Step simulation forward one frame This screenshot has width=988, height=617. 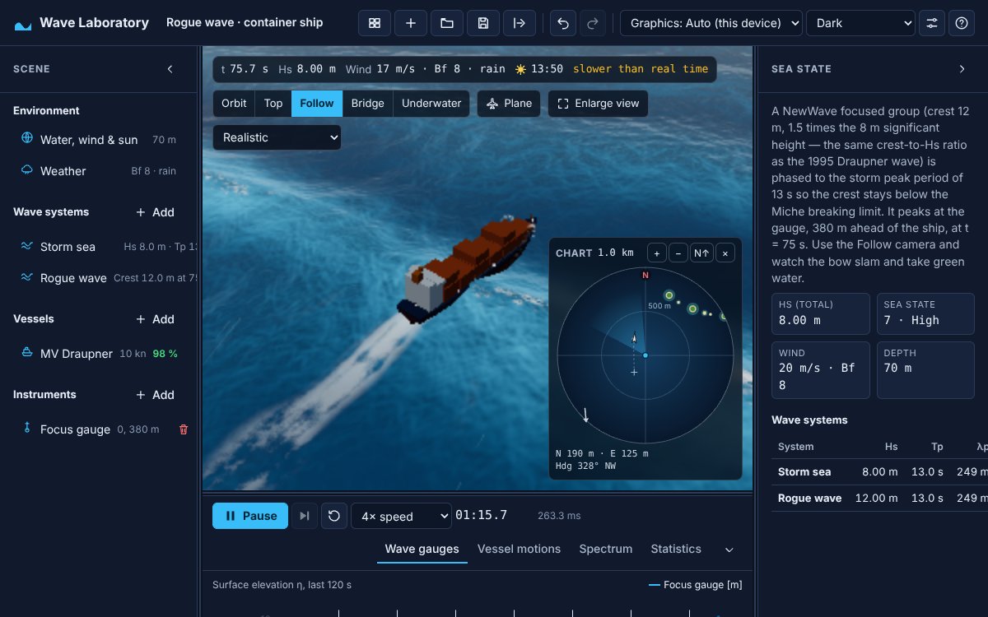[x=305, y=516]
